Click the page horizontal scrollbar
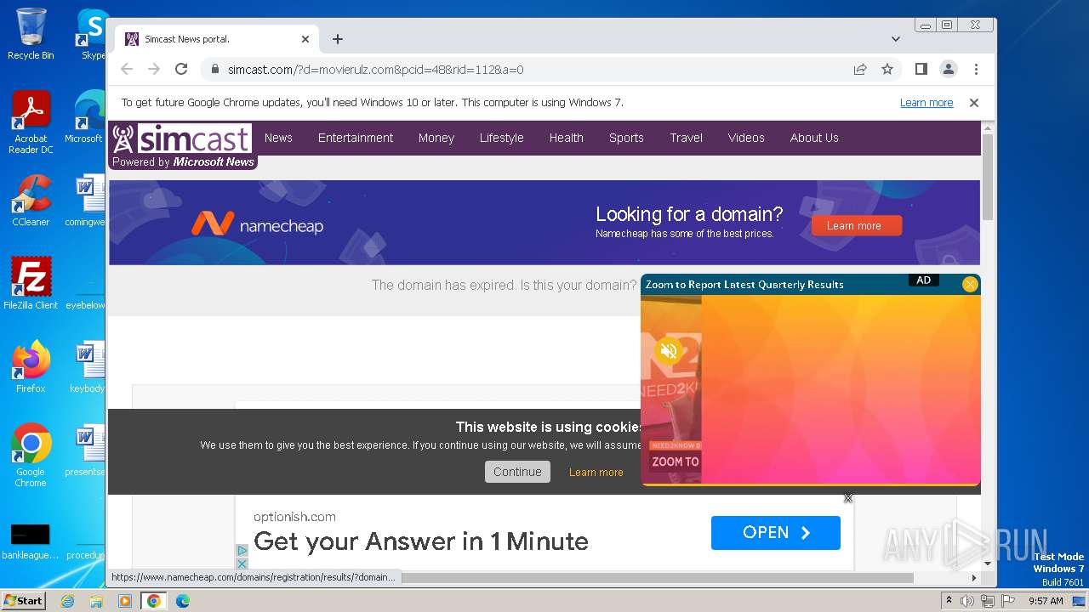The width and height of the screenshot is (1089, 612). pos(658,577)
